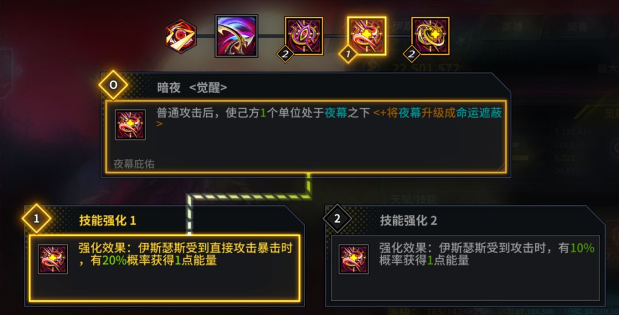
Task: Click the diamond badge 2 beside 技能强化 2
Action: [337, 218]
